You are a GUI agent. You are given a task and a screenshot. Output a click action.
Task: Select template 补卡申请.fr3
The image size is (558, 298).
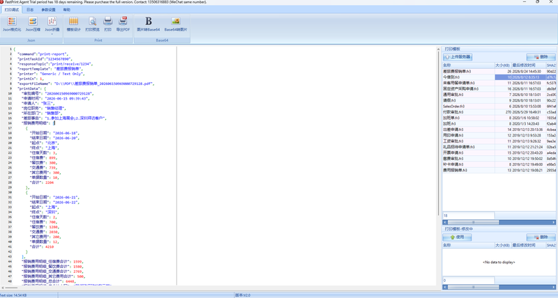point(468,164)
